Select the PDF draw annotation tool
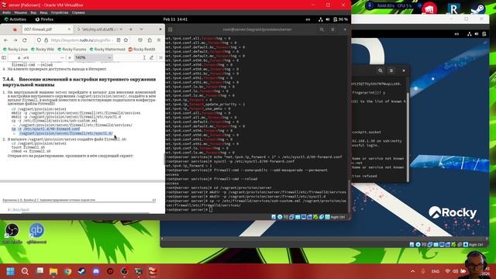The image size is (496, 279). (x=152, y=57)
